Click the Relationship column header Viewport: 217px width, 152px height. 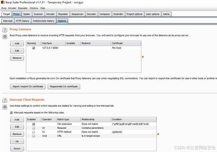(x=96, y=119)
